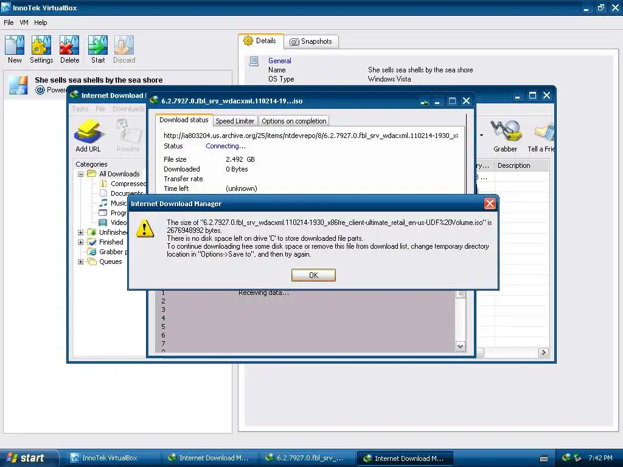Expand the Queues category node
This screenshot has height=467, width=623.
(x=80, y=261)
